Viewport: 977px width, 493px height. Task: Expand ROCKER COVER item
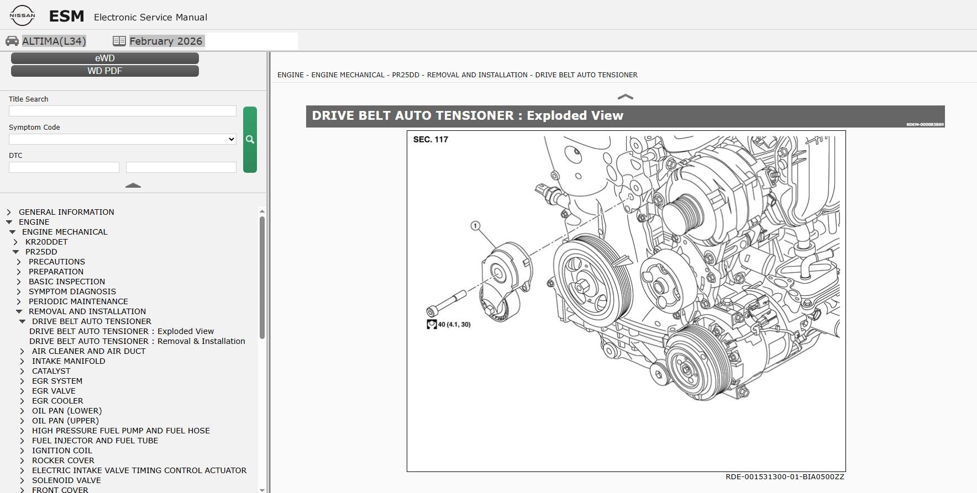pos(22,460)
